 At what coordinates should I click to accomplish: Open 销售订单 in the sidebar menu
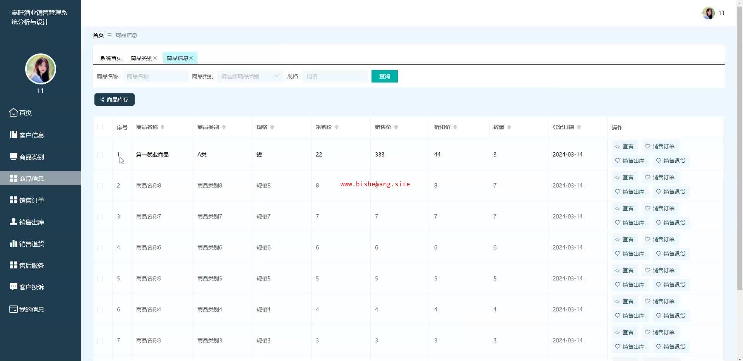[32, 200]
